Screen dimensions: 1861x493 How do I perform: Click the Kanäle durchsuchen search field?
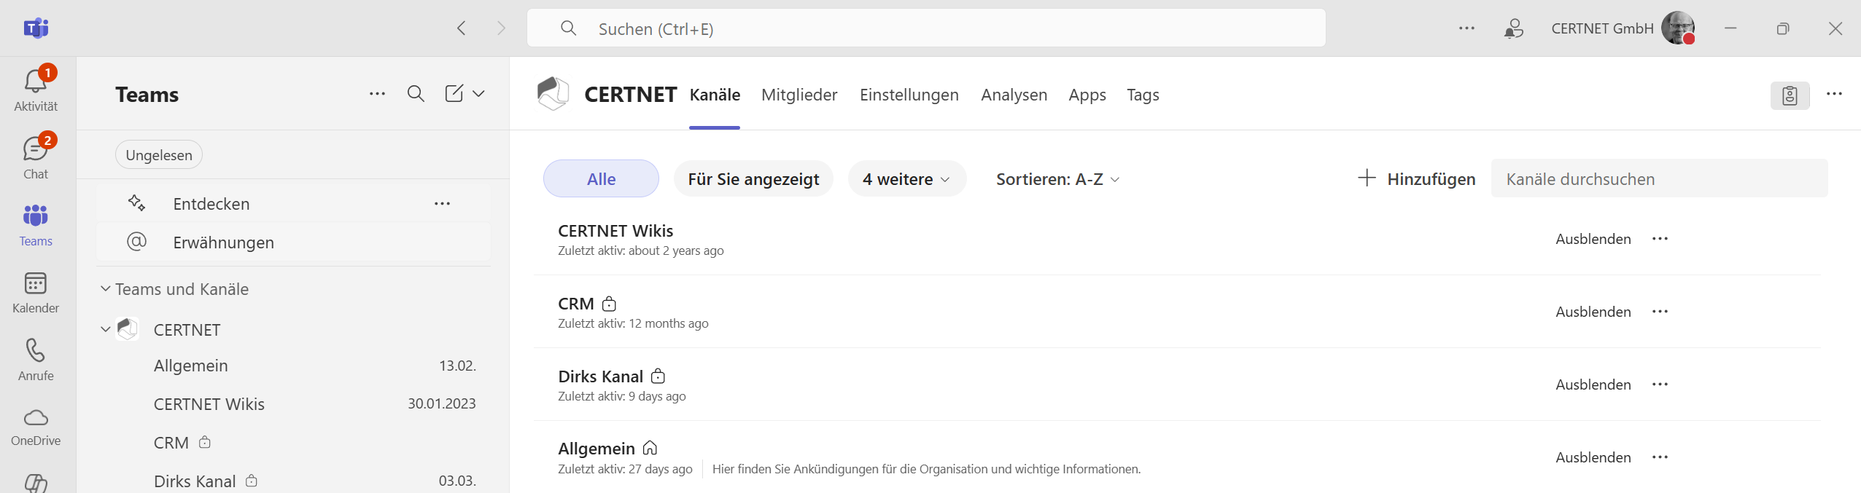click(x=1659, y=179)
